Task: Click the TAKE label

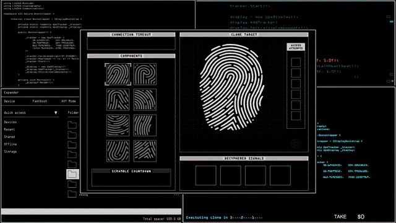Action: point(340,217)
